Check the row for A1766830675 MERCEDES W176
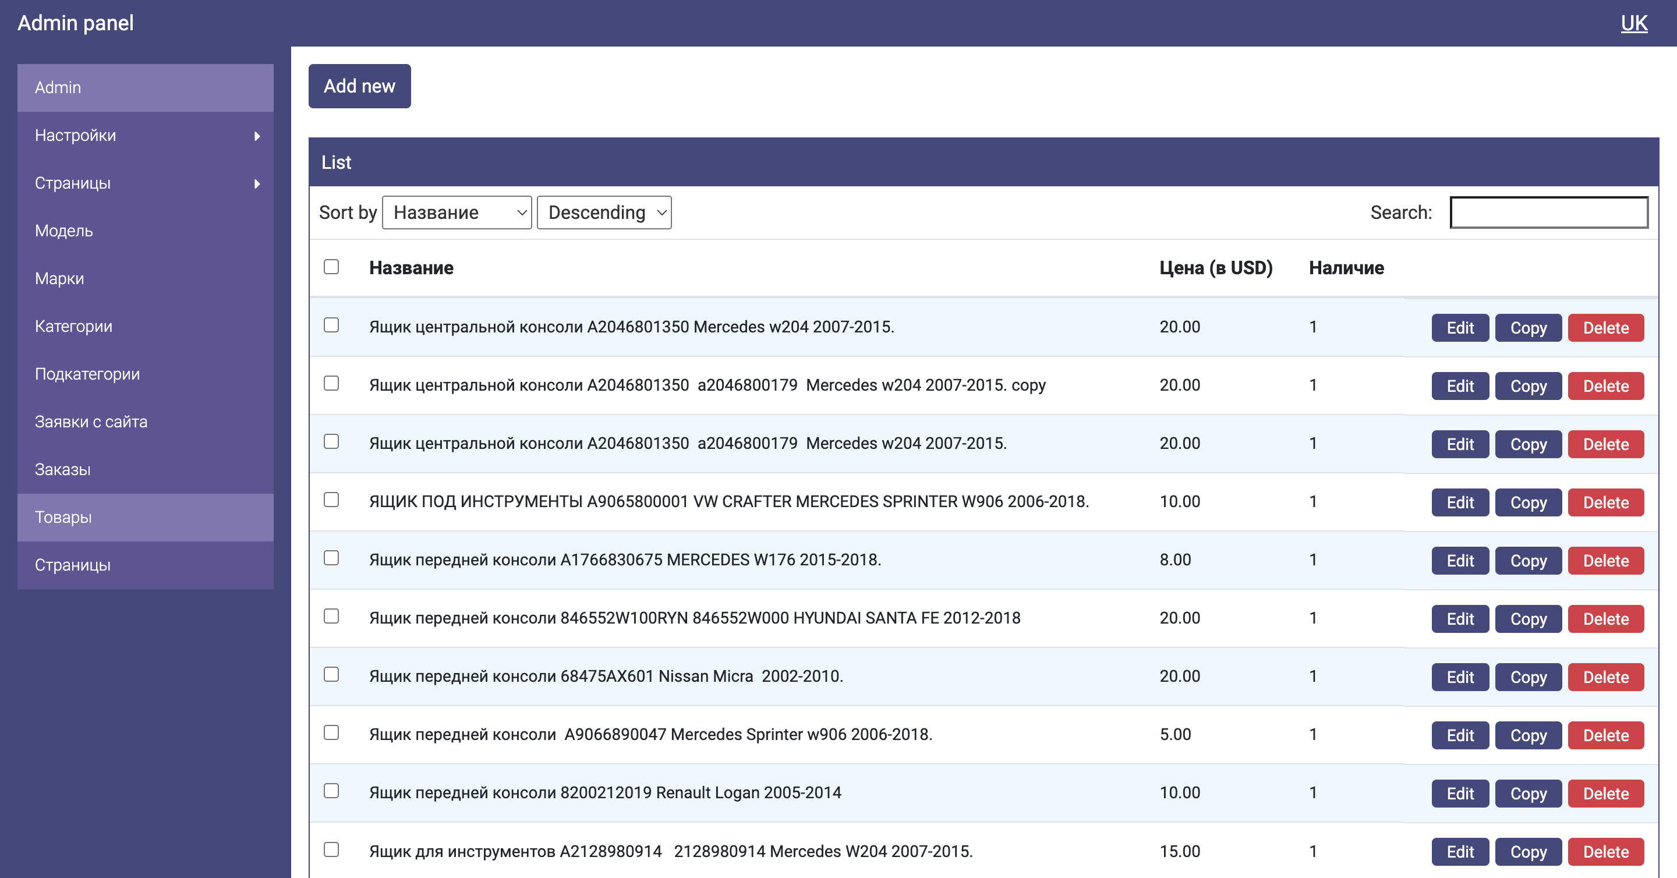Viewport: 1677px width, 878px height. (331, 558)
